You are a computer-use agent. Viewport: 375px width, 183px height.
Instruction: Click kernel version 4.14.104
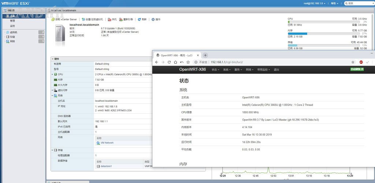click(x=248, y=127)
